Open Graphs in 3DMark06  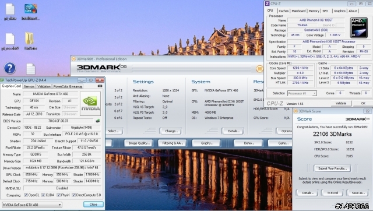tap(206, 143)
